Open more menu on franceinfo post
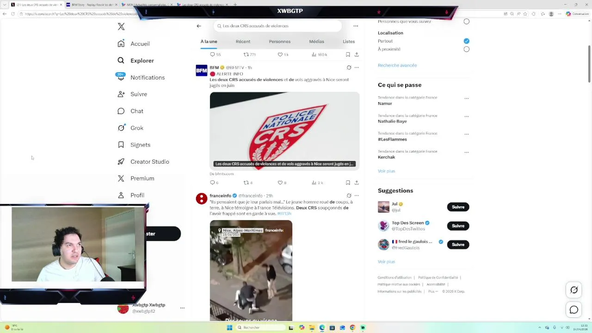The width and height of the screenshot is (592, 333). pos(357,196)
